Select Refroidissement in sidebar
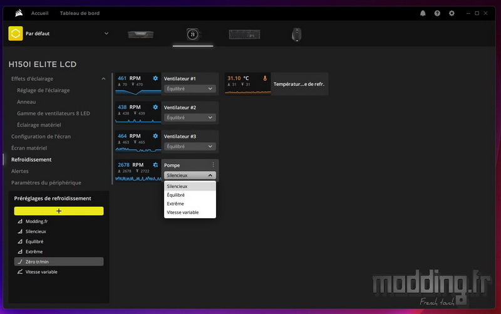The width and height of the screenshot is (501, 314). click(31, 160)
